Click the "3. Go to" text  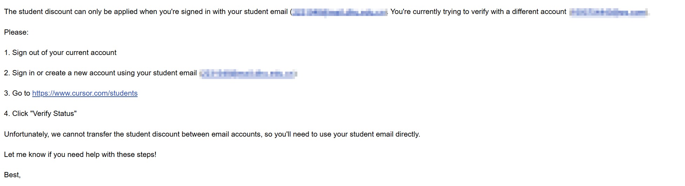point(17,93)
